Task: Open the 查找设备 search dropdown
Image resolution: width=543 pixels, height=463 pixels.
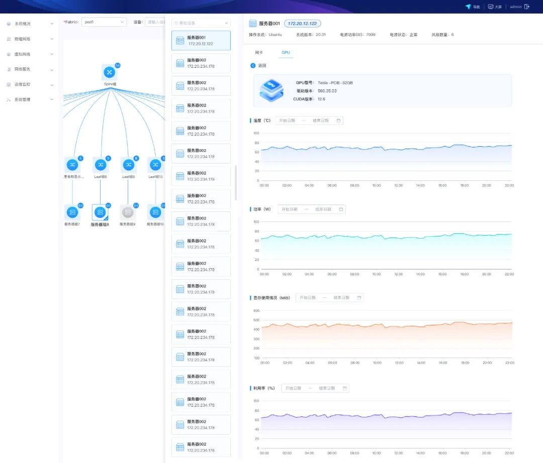Action: coord(201,23)
